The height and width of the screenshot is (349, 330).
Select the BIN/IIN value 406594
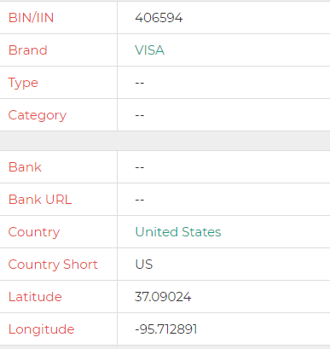159,18
